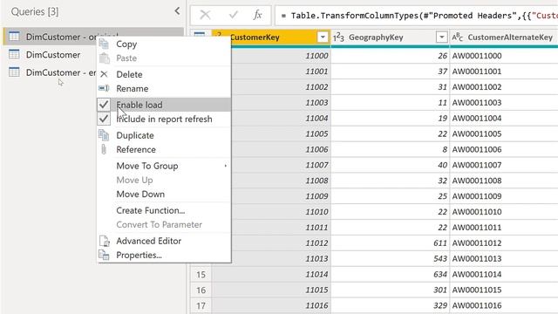Click the table icon beside DimCustomer - original
This screenshot has height=314, width=558.
tap(14, 37)
